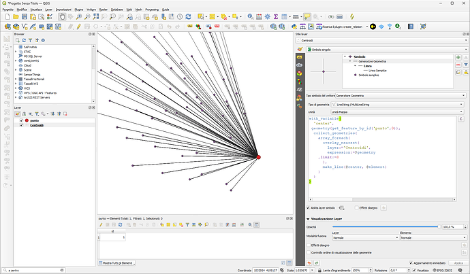Click the black and yellow plugin icon
470x274 pixels.
click(373, 27)
